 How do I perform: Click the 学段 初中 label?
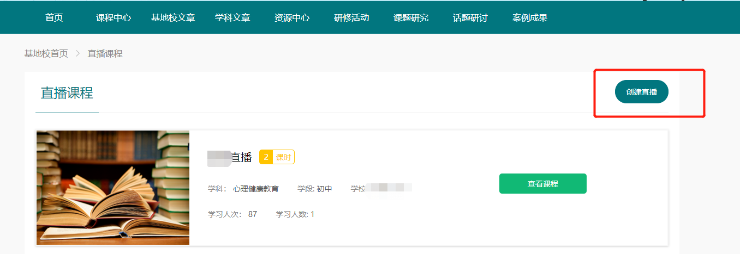pos(314,189)
